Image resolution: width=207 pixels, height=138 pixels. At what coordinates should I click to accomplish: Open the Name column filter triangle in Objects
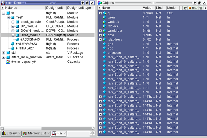tap(99, 8)
